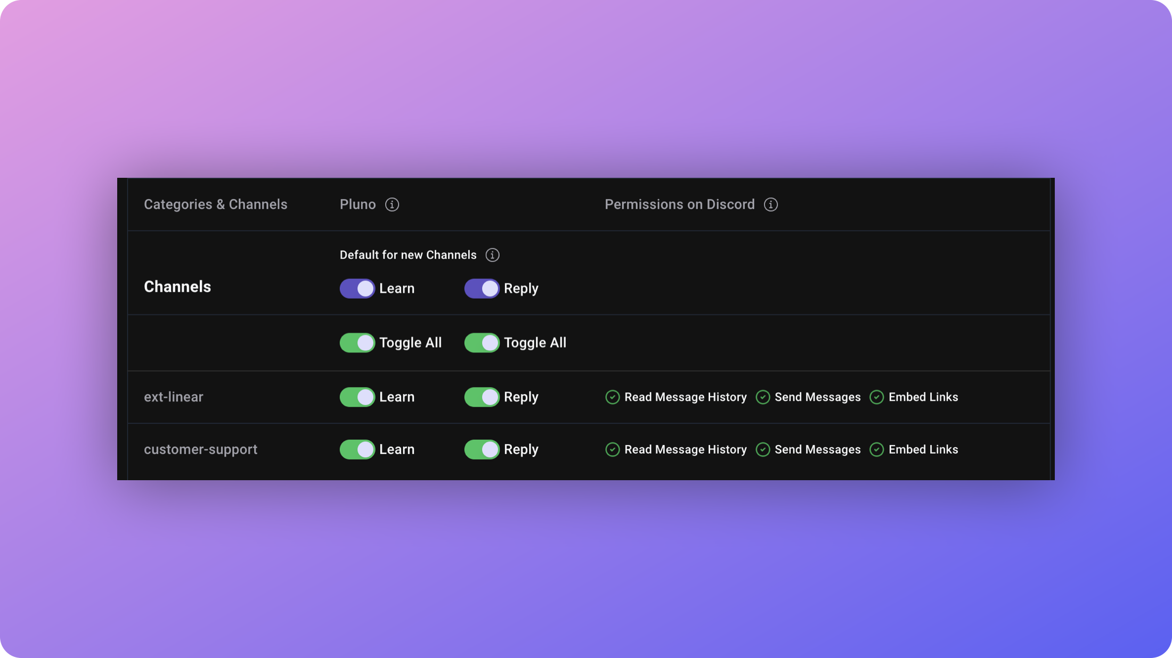Open the info tooltip for Default for new Channels

(x=493, y=255)
